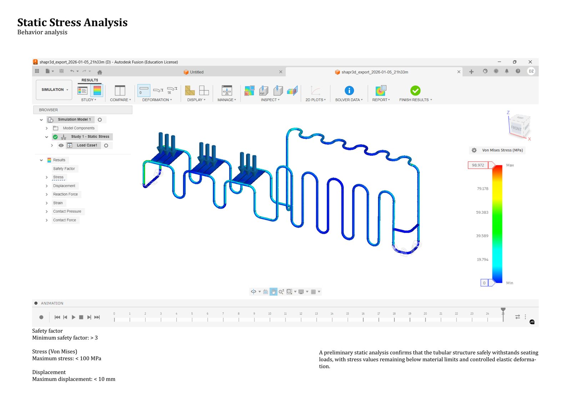Open the DISPLAY menu
Screen dimensions: 571x403
tap(196, 100)
